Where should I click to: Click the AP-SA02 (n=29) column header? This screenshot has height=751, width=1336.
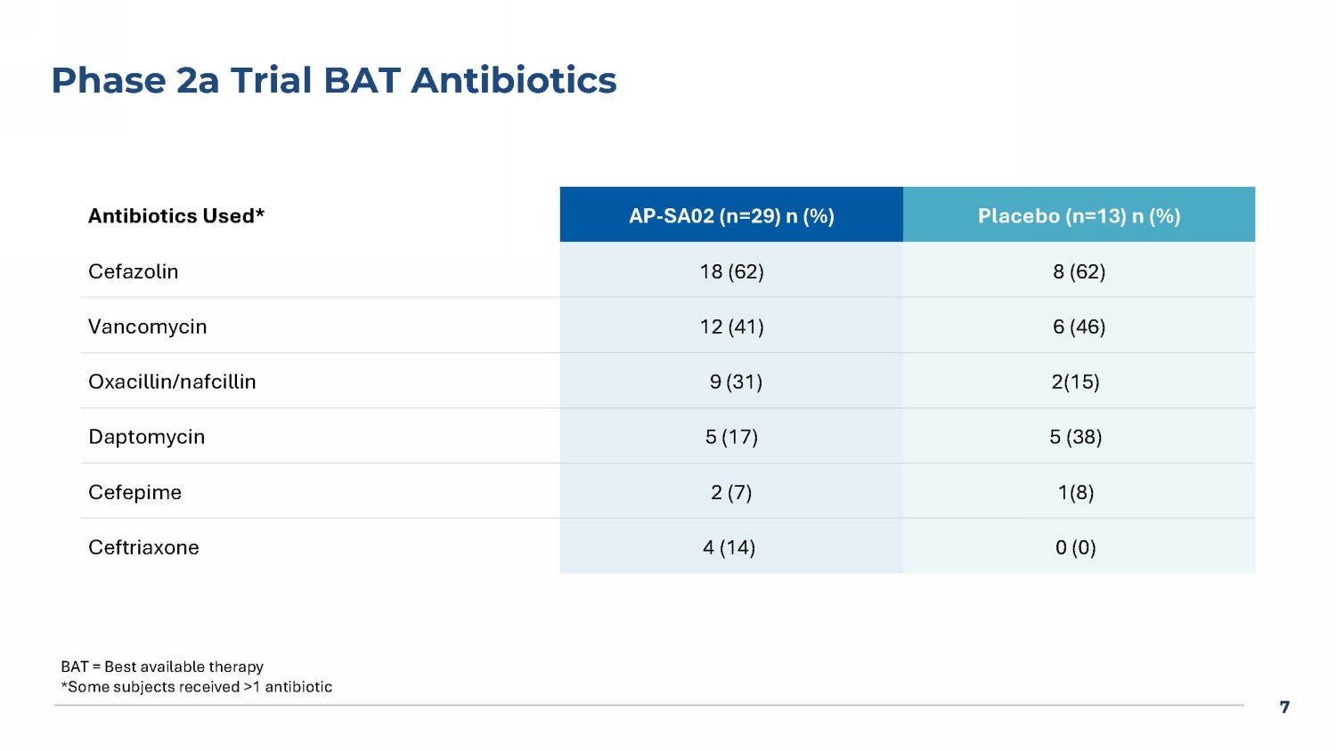point(731,216)
